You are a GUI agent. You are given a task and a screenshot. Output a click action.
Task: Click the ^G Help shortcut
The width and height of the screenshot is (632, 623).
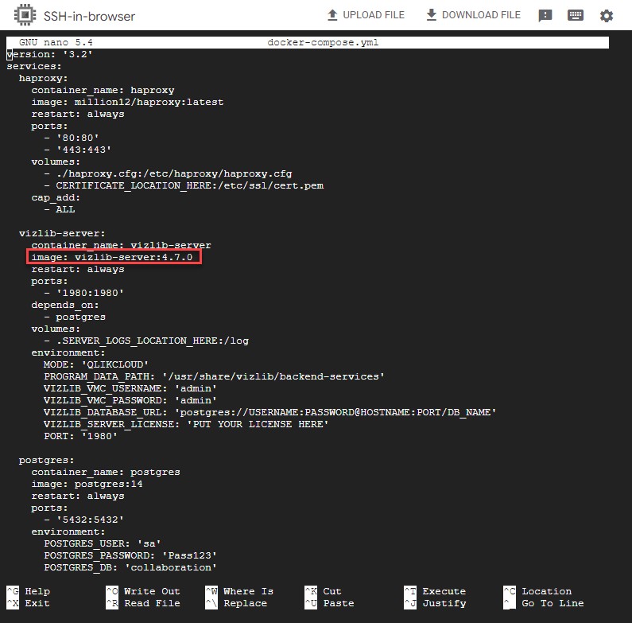click(x=28, y=591)
